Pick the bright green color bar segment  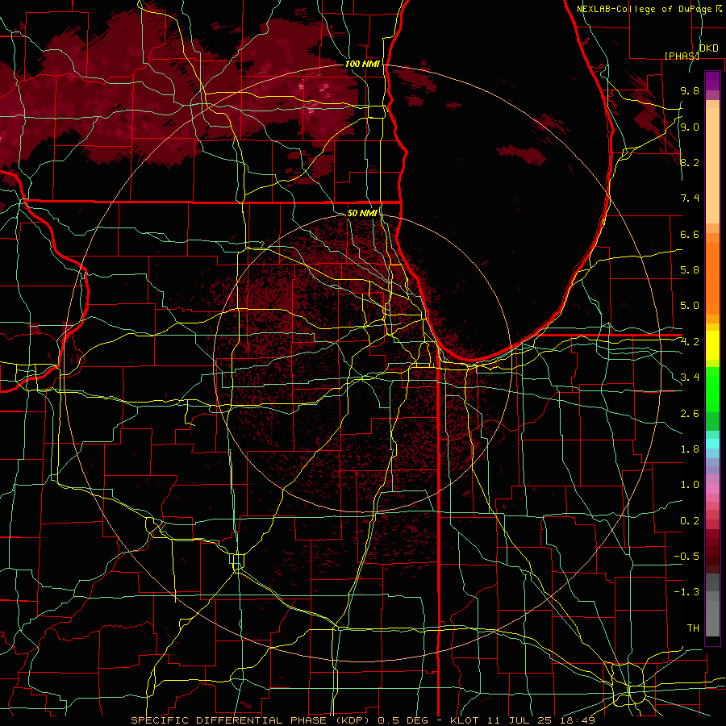pos(712,390)
